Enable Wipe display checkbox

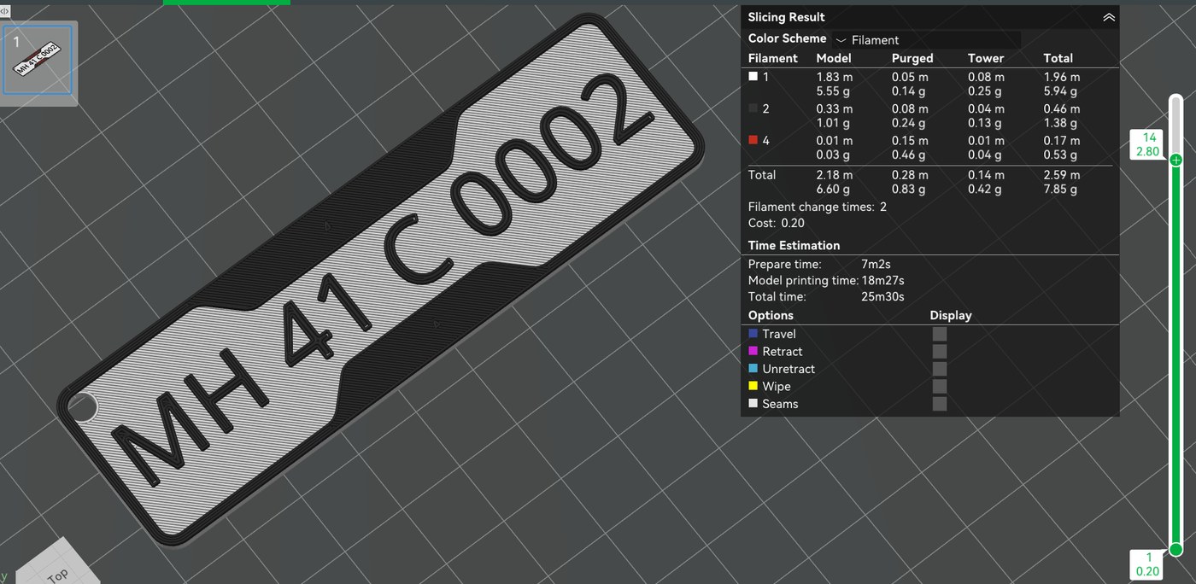coord(940,387)
